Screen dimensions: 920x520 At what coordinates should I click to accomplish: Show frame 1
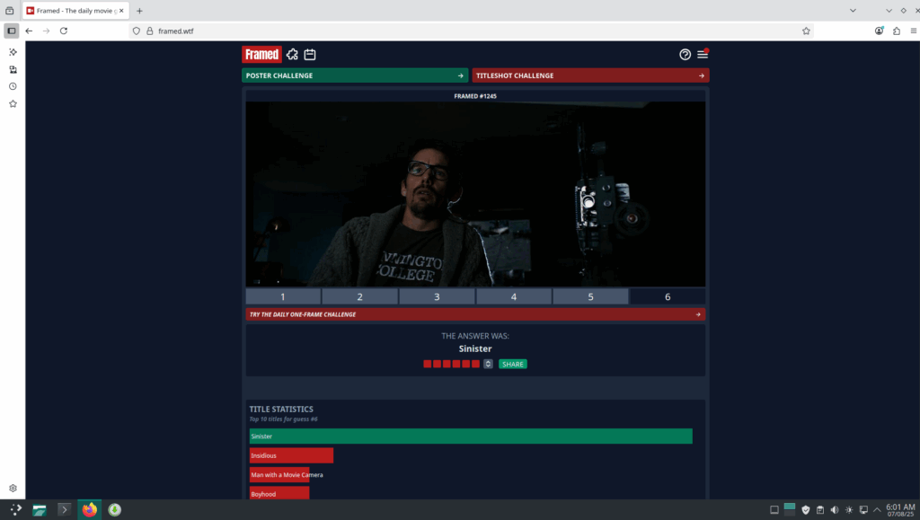(x=283, y=296)
